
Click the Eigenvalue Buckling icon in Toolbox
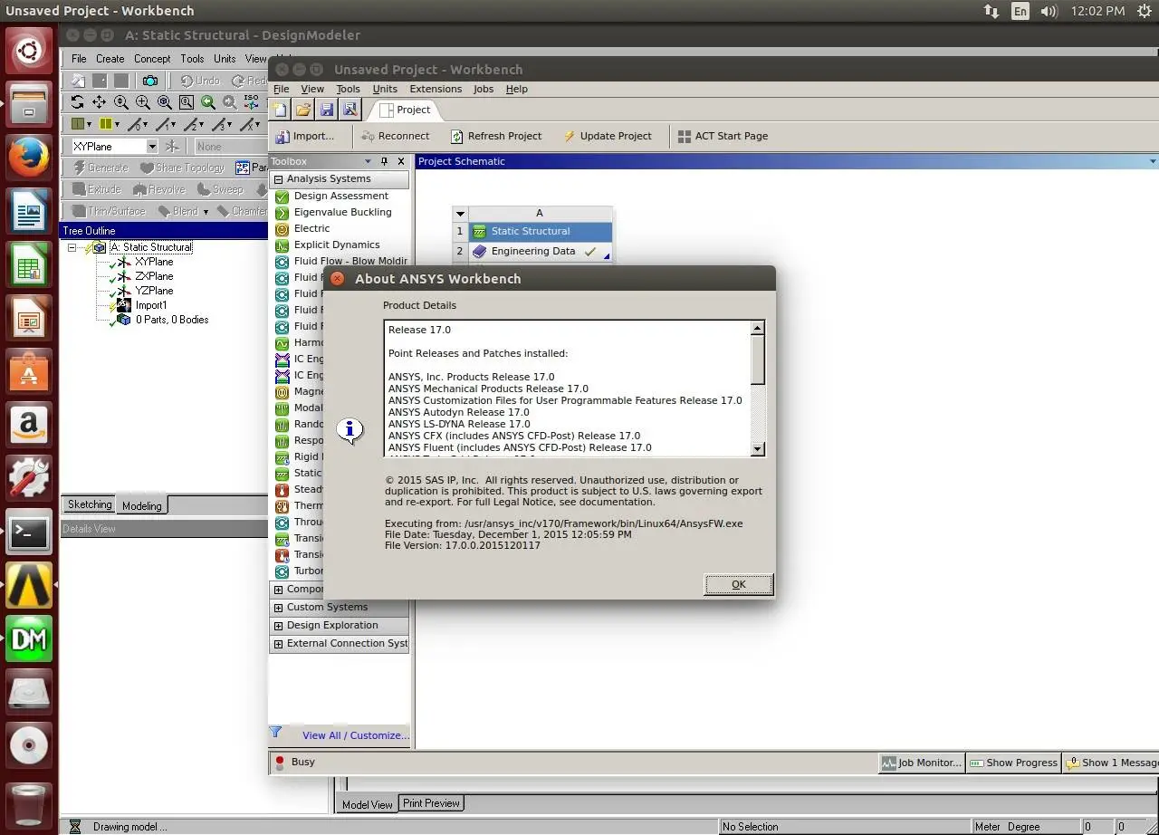282,213
